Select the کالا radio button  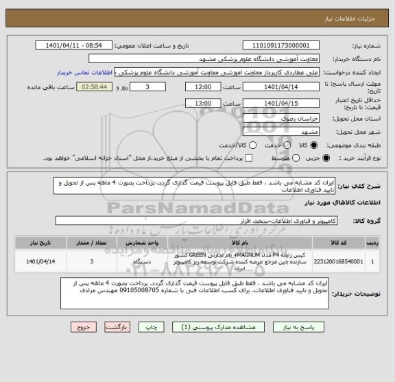tap(314, 145)
